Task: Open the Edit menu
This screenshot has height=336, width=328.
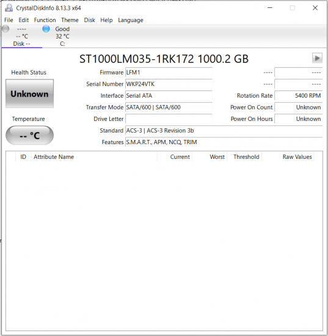Action: point(23,20)
